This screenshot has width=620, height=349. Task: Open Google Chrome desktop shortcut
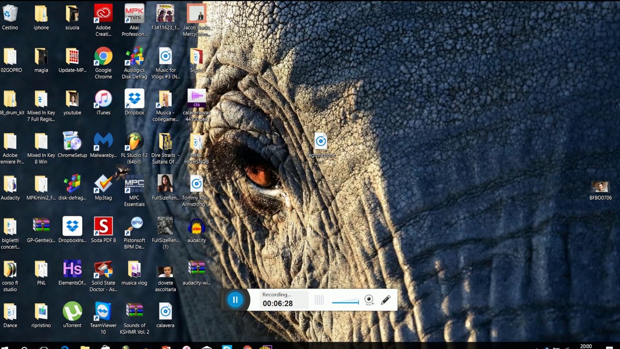[103, 57]
